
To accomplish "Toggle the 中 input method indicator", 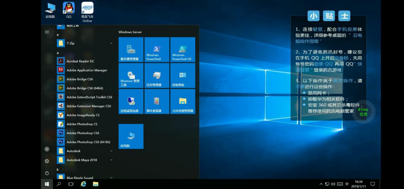I will coord(347,184).
